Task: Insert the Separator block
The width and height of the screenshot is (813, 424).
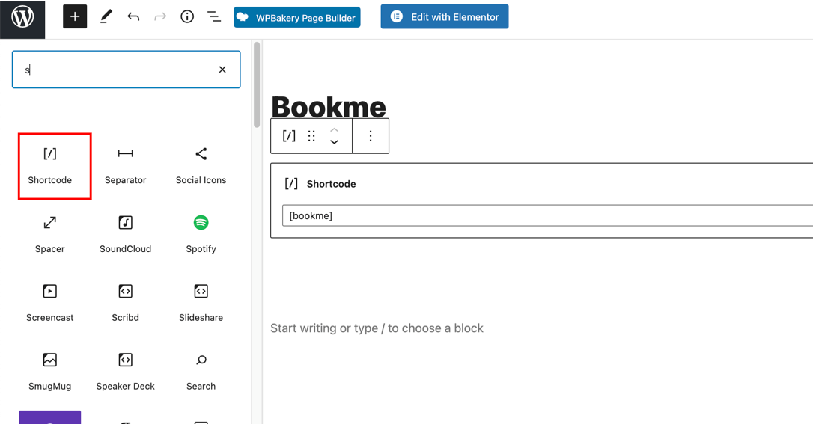Action: pyautogui.click(x=126, y=165)
